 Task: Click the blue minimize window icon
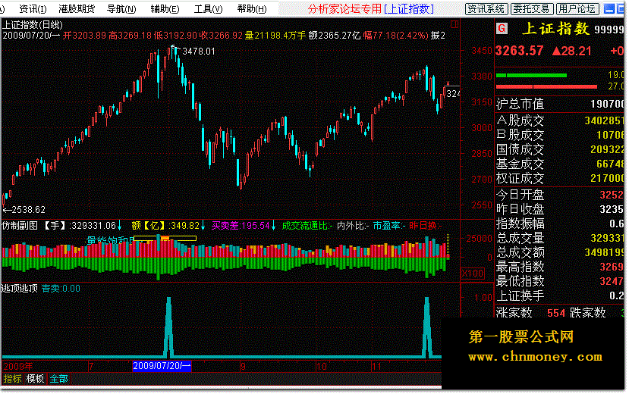tap(609, 9)
